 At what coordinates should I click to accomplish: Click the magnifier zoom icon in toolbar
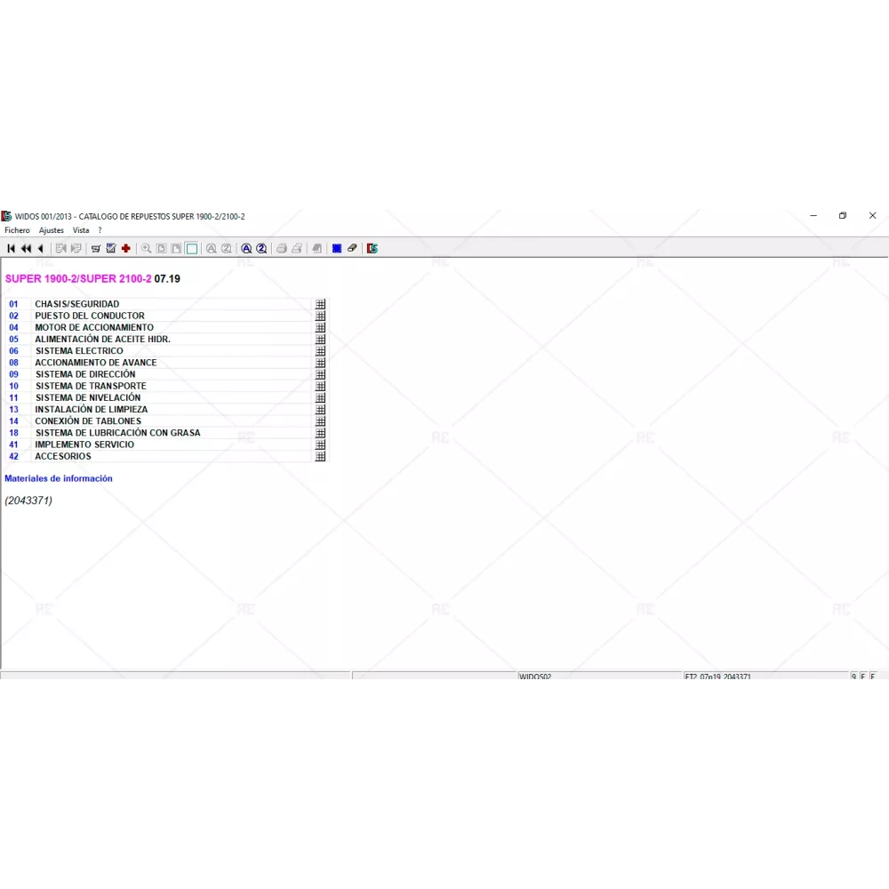(147, 249)
